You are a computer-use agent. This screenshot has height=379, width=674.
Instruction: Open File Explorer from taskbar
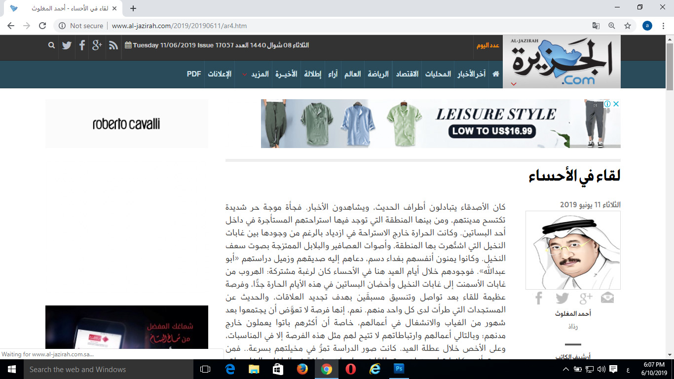254,369
